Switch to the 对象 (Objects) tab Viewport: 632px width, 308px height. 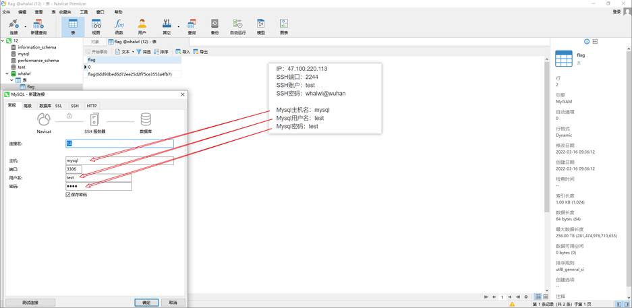click(x=94, y=42)
